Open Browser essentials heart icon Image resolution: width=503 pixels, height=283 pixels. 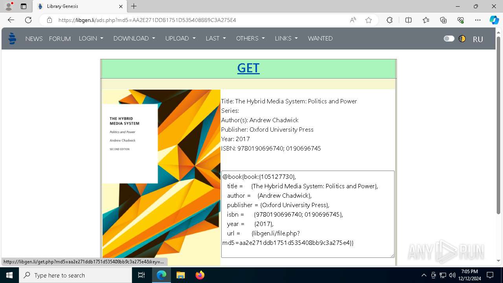[x=461, y=20]
